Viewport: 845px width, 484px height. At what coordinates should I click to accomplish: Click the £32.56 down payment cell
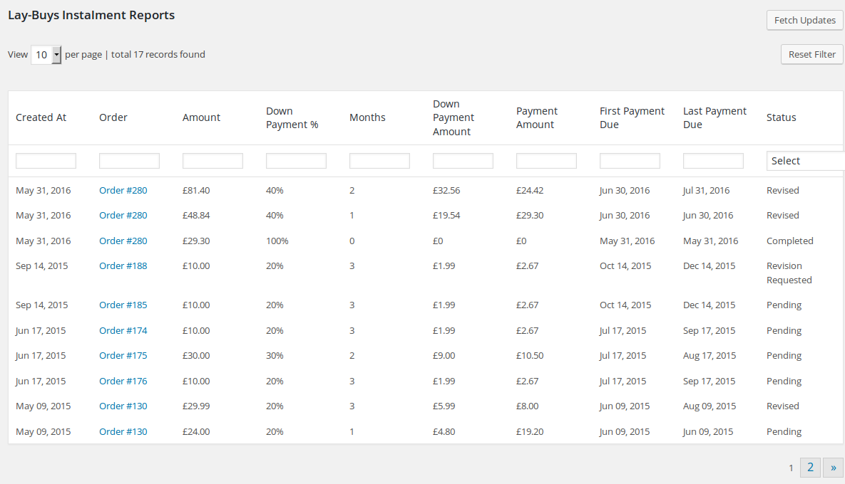coord(446,190)
